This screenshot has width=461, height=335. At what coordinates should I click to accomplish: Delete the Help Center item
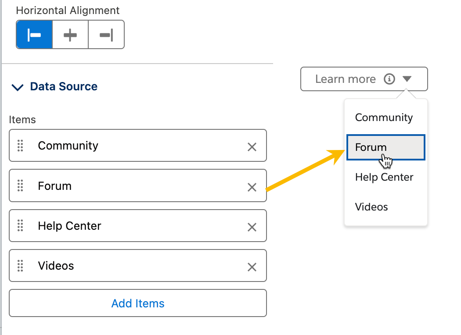252,227
